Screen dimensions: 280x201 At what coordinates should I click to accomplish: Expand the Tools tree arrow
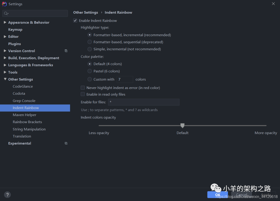click(x=5, y=72)
